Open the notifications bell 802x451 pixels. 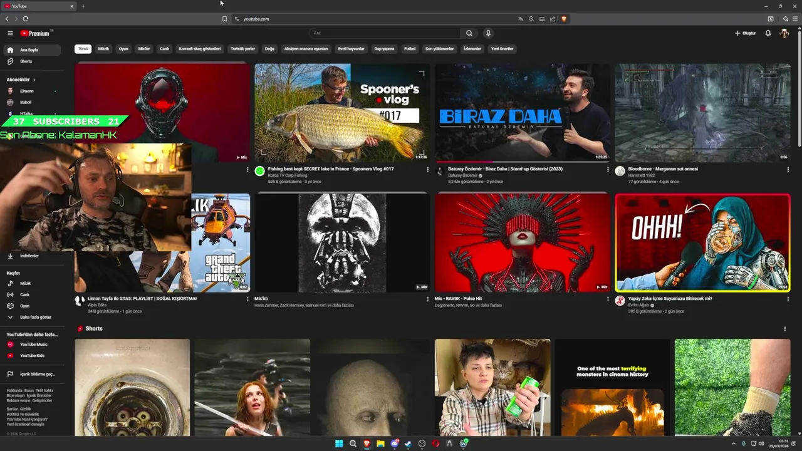tap(768, 33)
